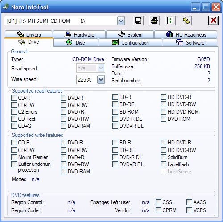Viewport: 223px width, 222px height.
Task: Toggle the CD-R read feature checkbox
Action: (x=14, y=98)
